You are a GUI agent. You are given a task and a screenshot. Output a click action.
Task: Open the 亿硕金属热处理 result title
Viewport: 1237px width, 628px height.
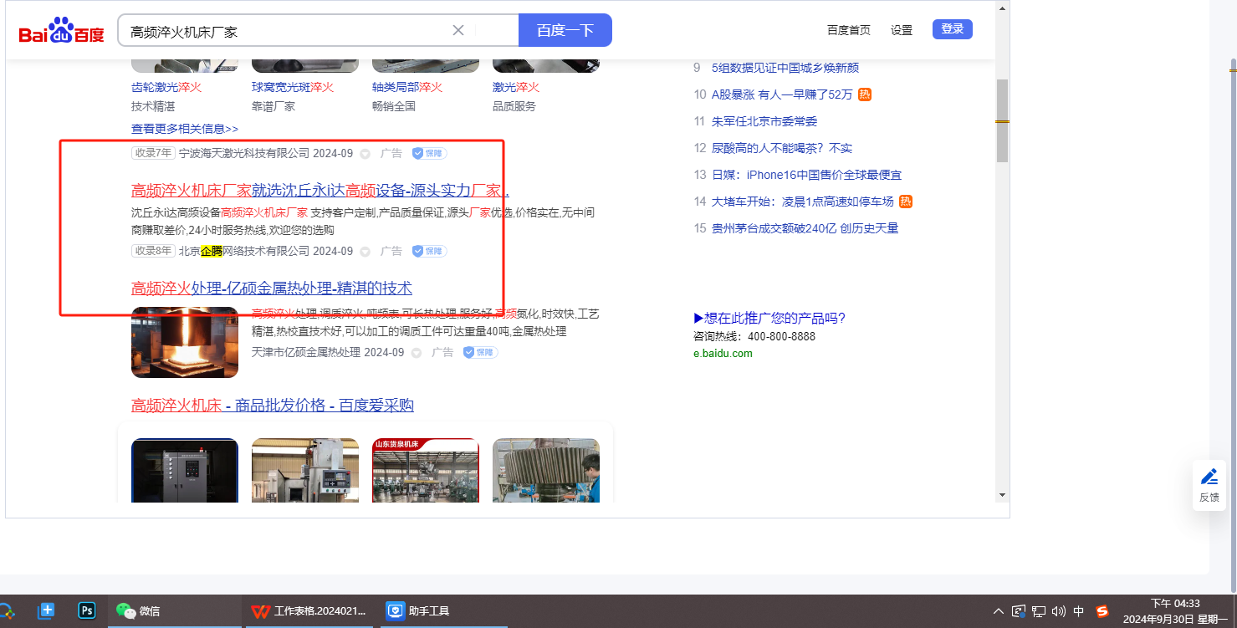[272, 288]
